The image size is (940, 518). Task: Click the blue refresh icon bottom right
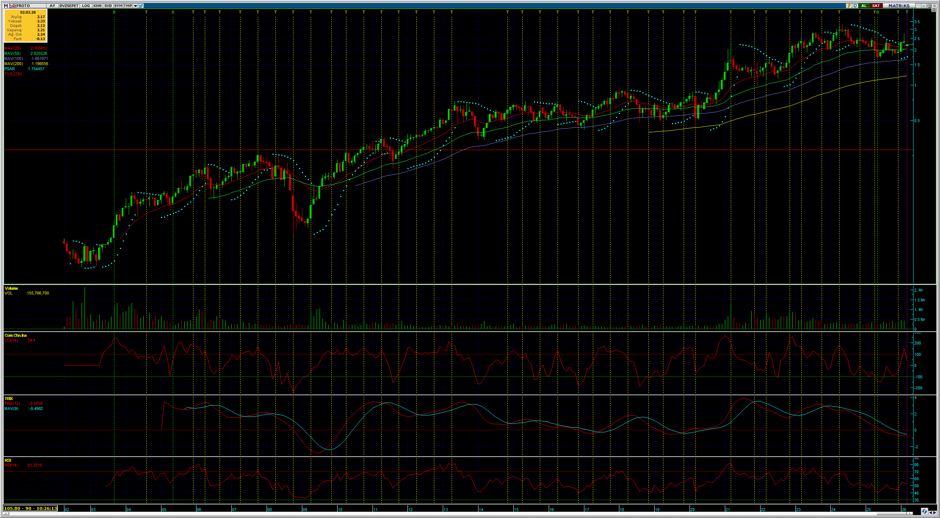click(924, 512)
